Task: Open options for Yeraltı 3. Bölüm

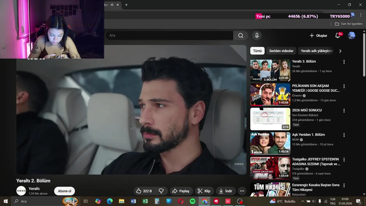Action: (344, 62)
